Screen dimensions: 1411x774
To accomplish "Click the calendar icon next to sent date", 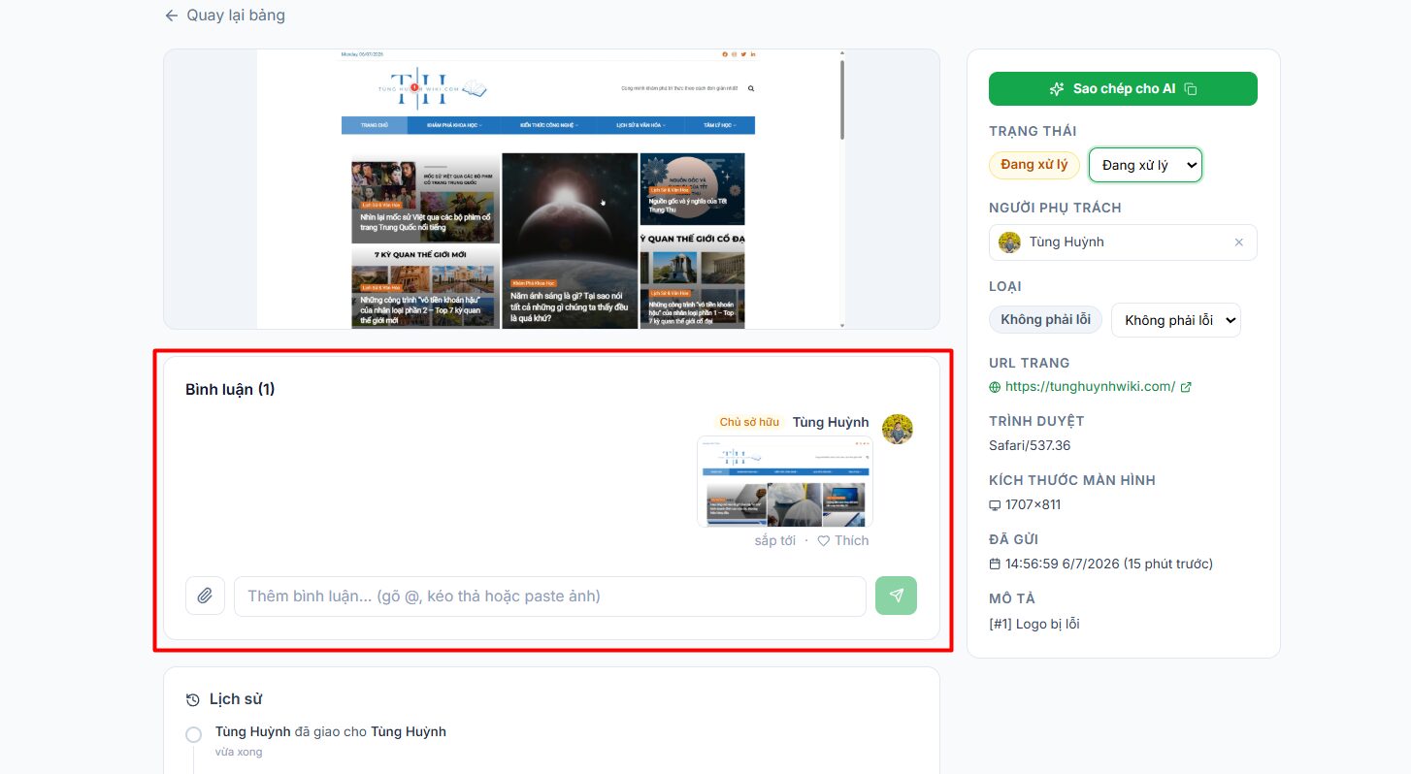I will click(995, 564).
